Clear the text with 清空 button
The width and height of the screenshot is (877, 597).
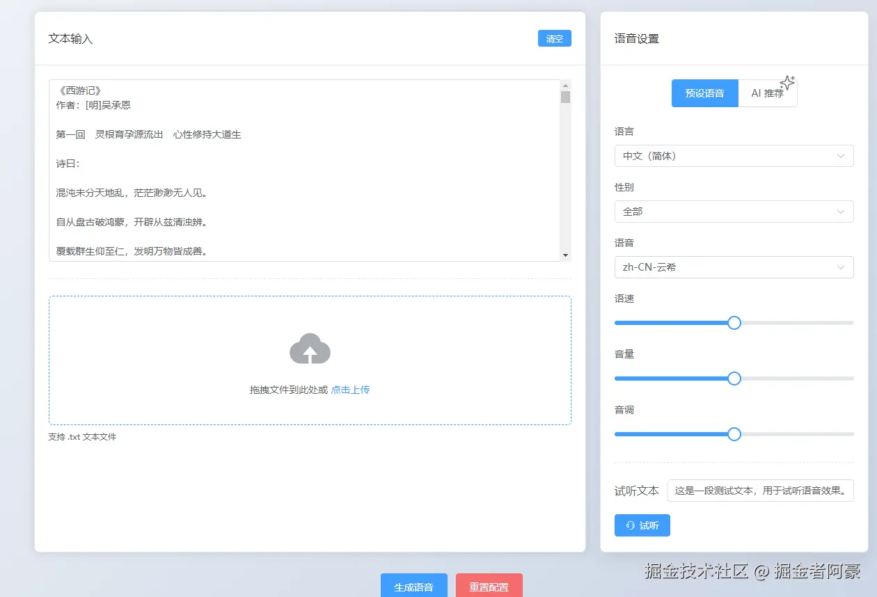pyautogui.click(x=555, y=38)
